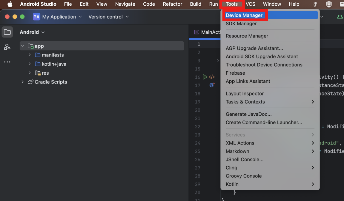Click the My Application project button
This screenshot has width=344, height=201.
coord(57,17)
